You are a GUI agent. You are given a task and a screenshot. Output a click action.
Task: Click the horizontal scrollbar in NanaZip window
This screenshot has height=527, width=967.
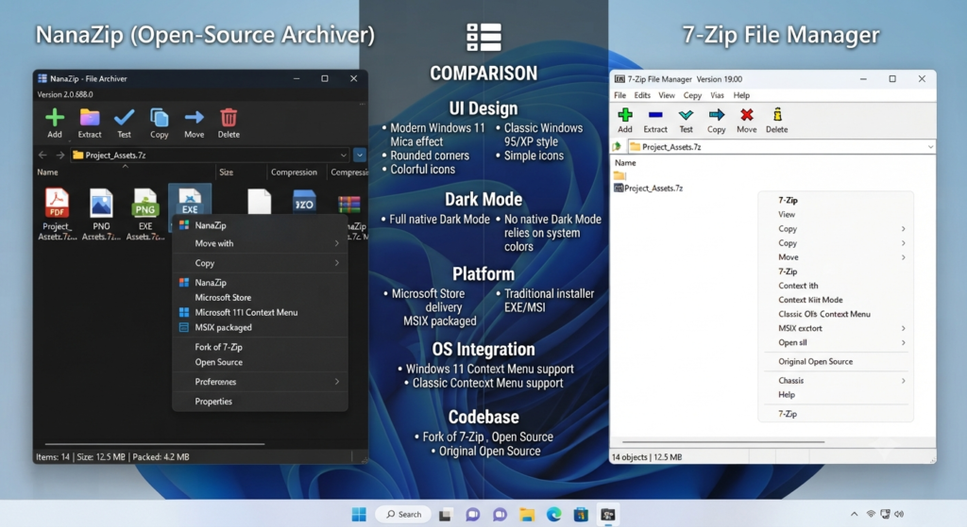(155, 443)
